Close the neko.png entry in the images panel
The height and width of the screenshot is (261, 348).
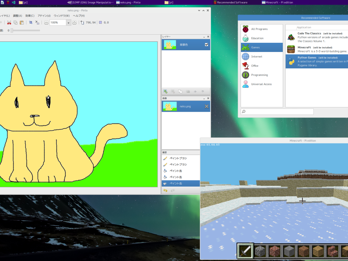[207, 106]
